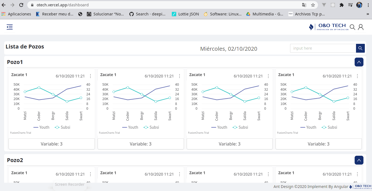Open the Solucionar "No... bookmark
Viewport: 372px width, 191px height.
point(105,14)
